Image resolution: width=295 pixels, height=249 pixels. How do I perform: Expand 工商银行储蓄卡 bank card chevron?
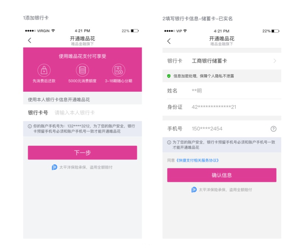point(275,61)
